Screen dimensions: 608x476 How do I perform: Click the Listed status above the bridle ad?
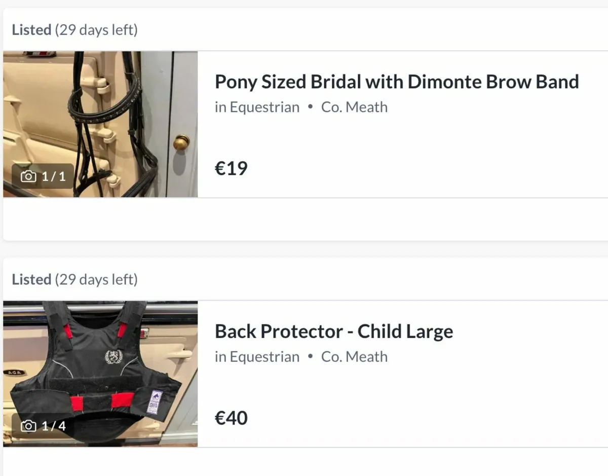(x=31, y=29)
